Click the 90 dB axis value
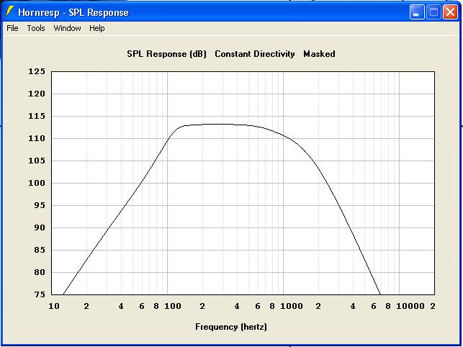The height and width of the screenshot is (347, 463). (40, 227)
